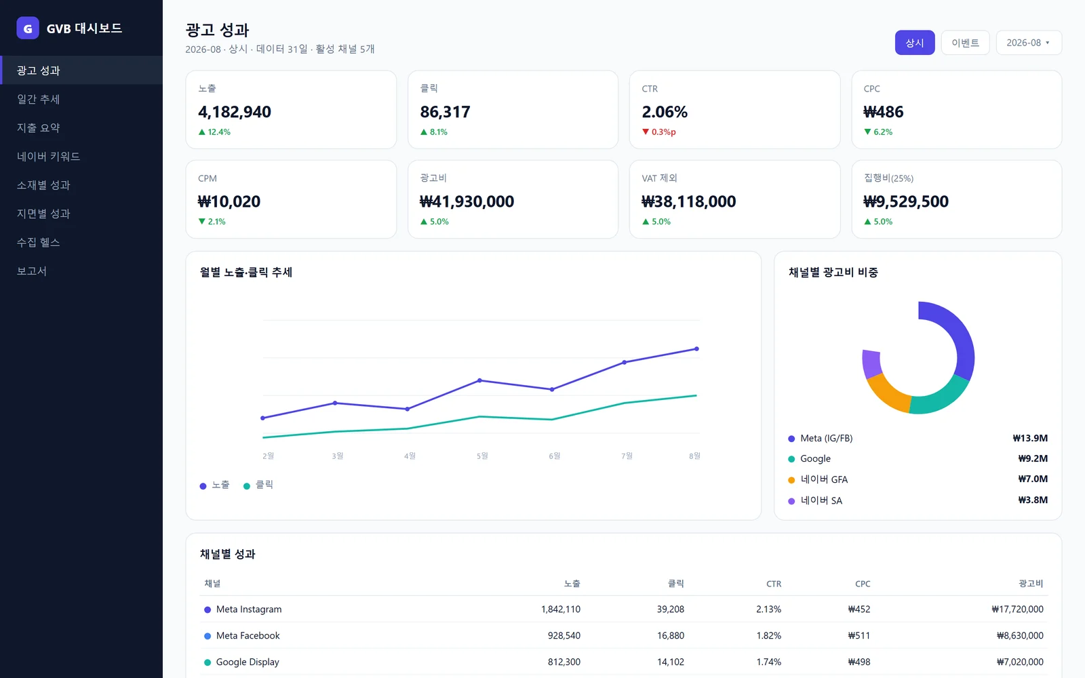This screenshot has height=678, width=1085.
Task: Toggle the 클릭 series legend in the chart
Action: (x=258, y=485)
